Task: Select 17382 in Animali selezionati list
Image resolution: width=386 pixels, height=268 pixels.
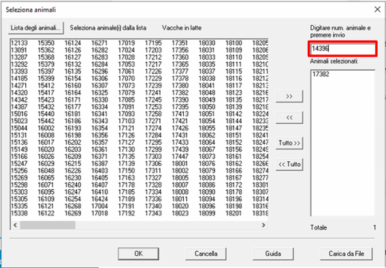Action: click(321, 74)
